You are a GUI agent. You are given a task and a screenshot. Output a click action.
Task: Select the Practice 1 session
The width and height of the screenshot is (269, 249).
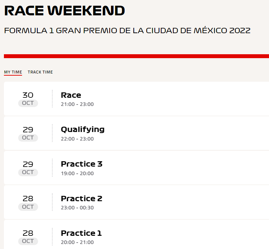[136, 235]
